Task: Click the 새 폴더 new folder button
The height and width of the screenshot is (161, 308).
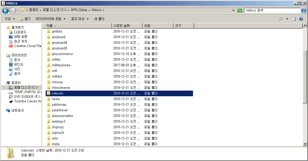Action: click(x=99, y=19)
